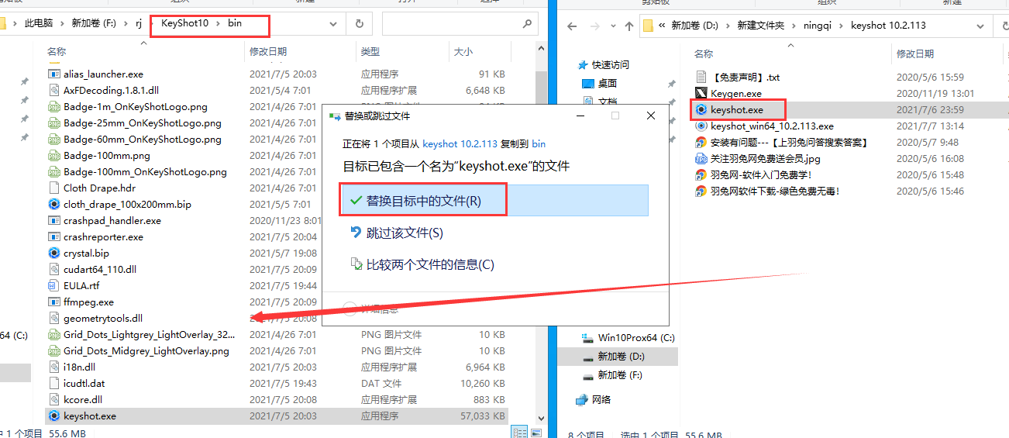Viewport: 1009px width, 438px height.
Task: Select crystal.bip KeyShot scene icon
Action: pos(54,253)
